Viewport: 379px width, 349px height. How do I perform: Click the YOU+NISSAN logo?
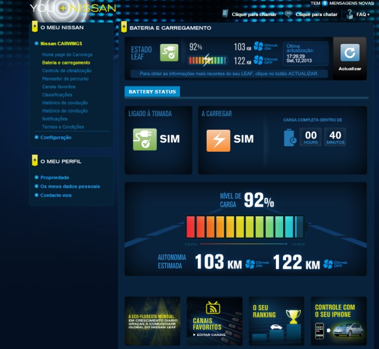pyautogui.click(x=73, y=8)
